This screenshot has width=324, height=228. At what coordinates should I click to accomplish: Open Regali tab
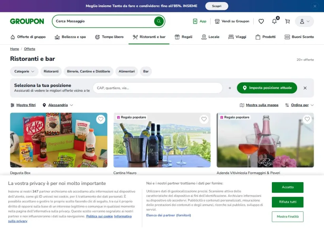pos(183,37)
